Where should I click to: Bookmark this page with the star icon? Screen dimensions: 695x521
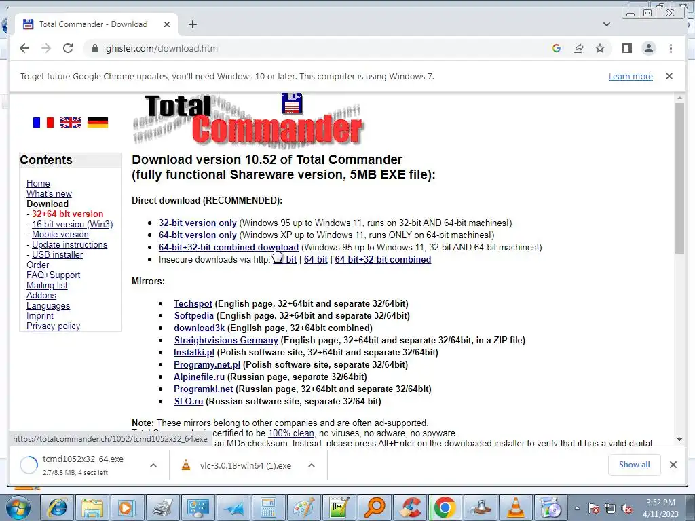click(x=600, y=48)
